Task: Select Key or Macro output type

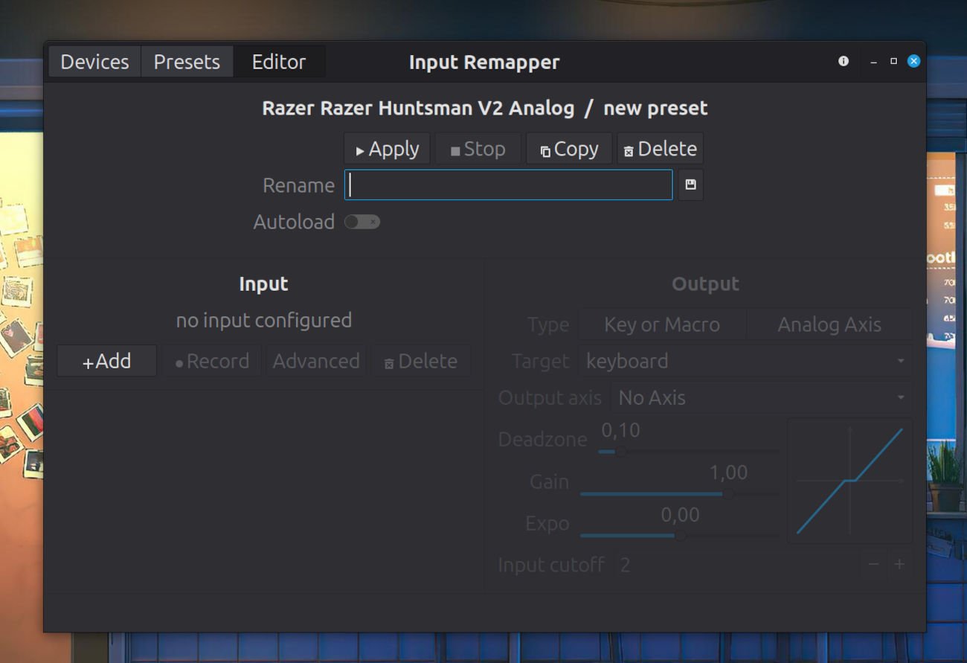Action: 661,324
